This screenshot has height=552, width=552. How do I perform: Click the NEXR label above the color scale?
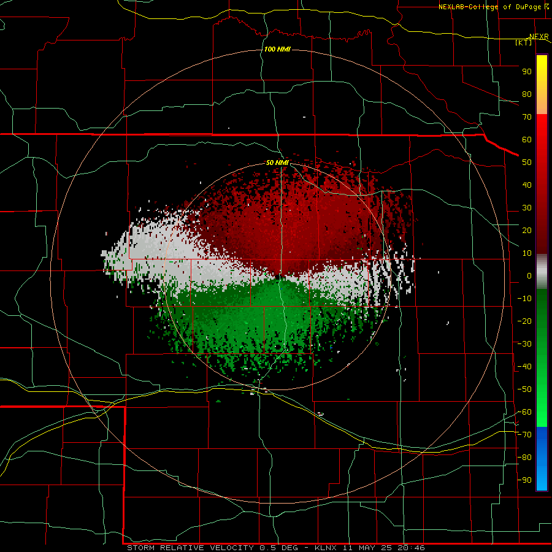[x=539, y=37]
